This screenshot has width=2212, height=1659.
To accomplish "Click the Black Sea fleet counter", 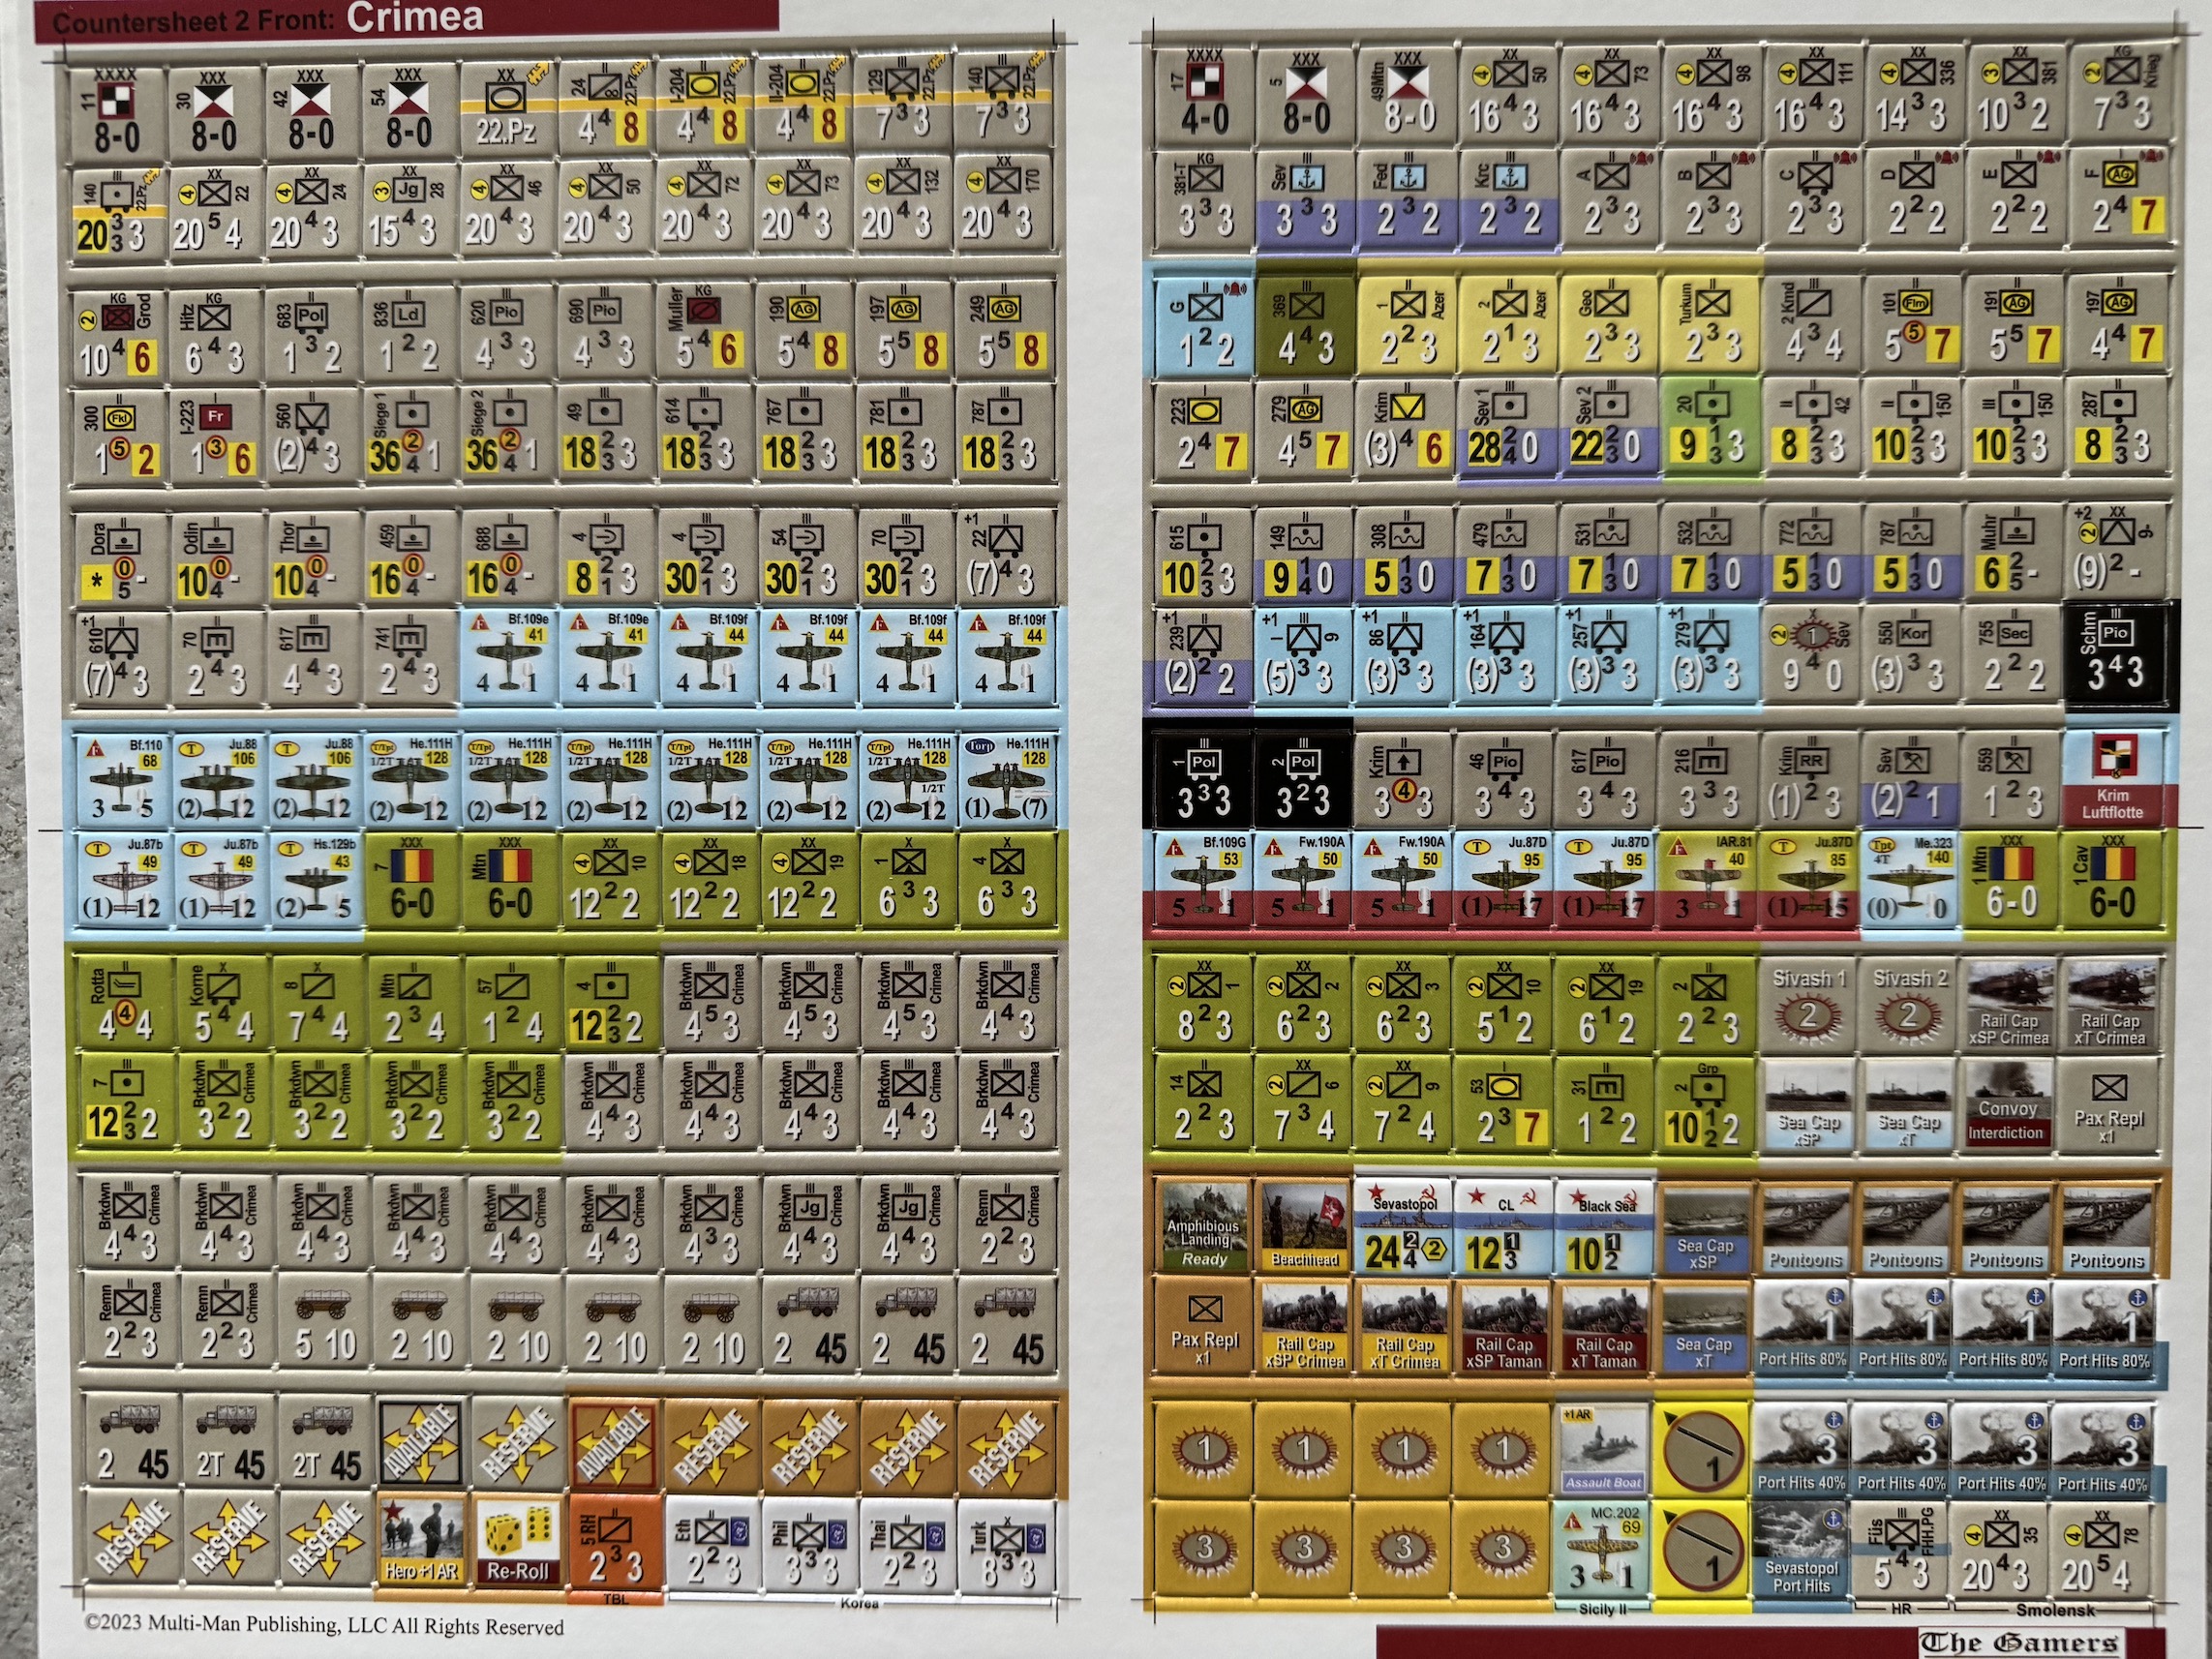I will pos(1604,1226).
